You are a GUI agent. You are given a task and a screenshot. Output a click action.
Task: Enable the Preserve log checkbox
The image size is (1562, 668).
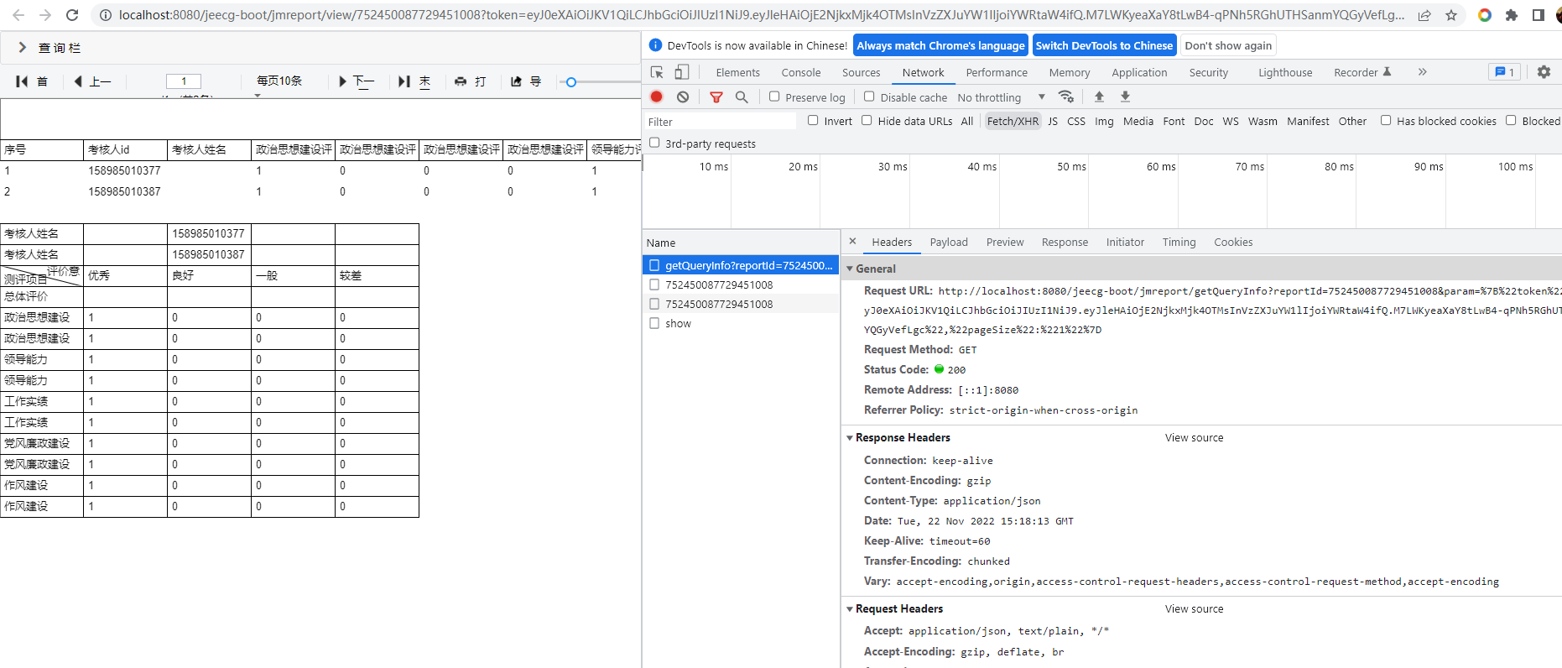(774, 97)
